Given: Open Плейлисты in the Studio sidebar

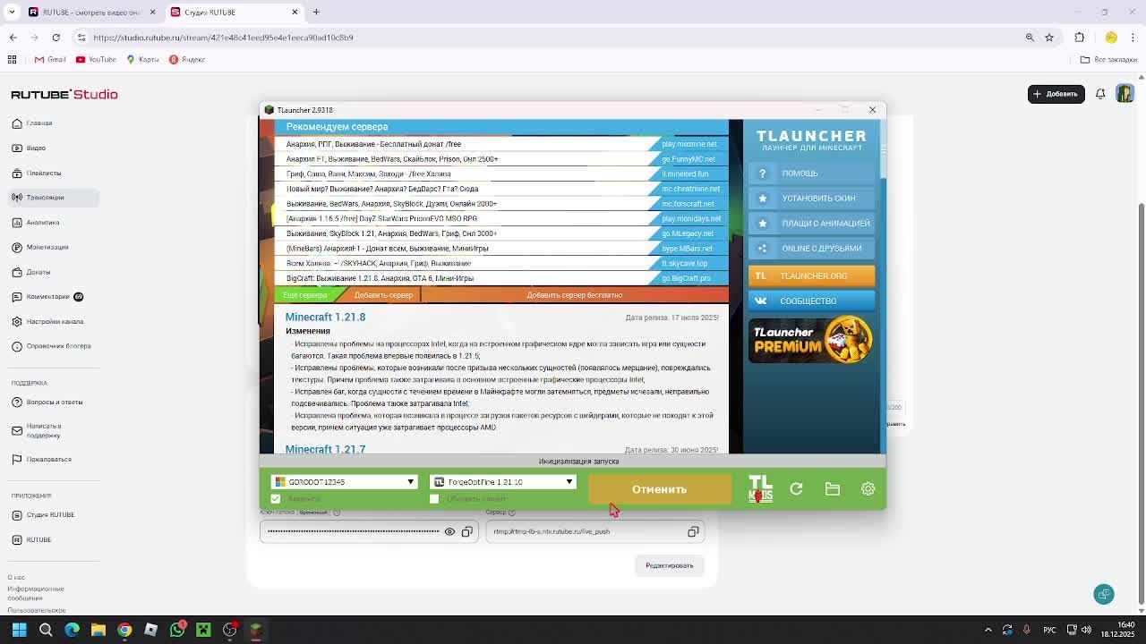Looking at the screenshot, I should (x=44, y=173).
